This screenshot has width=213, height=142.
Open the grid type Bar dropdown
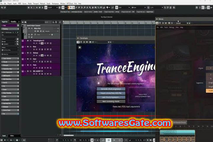coord(138,8)
